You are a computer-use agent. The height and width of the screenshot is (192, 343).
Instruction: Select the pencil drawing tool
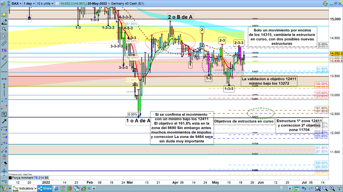click(4, 22)
